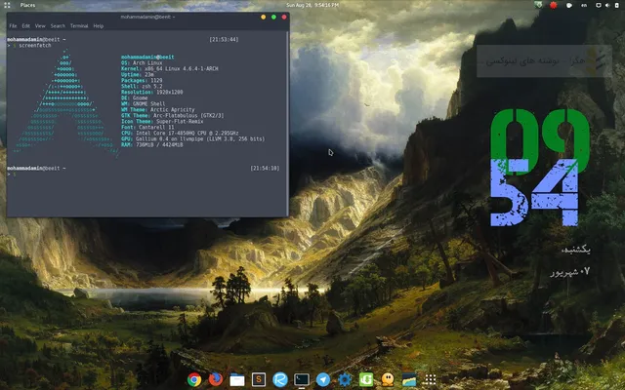Image resolution: width=625 pixels, height=390 pixels.
Task: Click the Activities overview grid icon
Action: tap(7, 5)
